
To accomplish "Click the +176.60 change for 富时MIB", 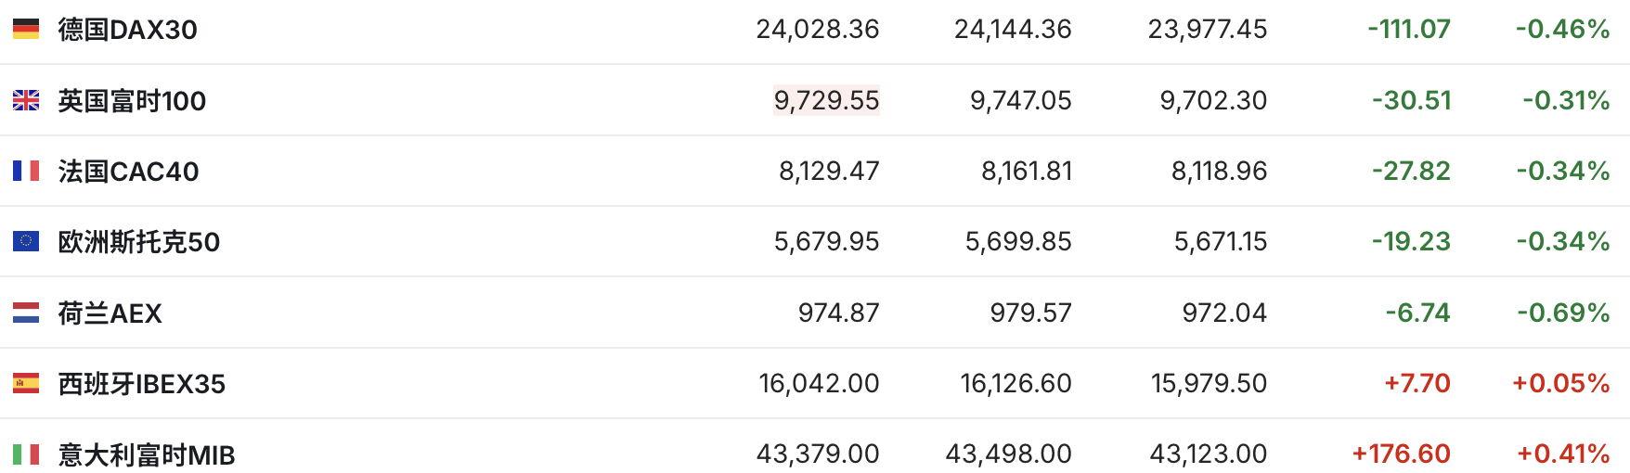I will 1401,454.
